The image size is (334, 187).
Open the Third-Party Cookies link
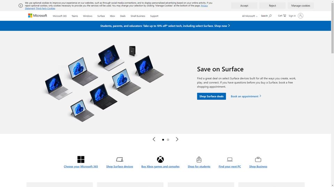click(45, 8)
